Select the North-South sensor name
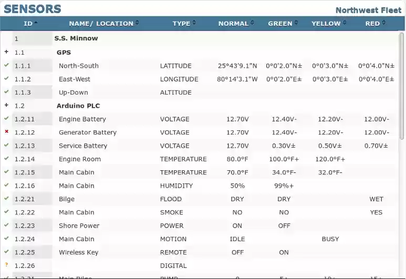The height and width of the screenshot is (279, 406). click(79, 66)
